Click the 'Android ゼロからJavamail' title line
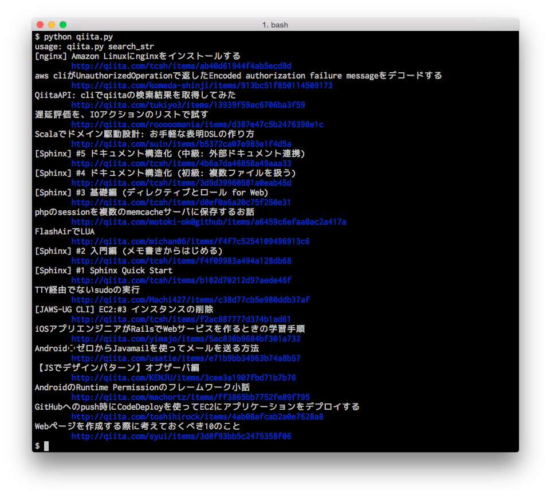 (147, 348)
